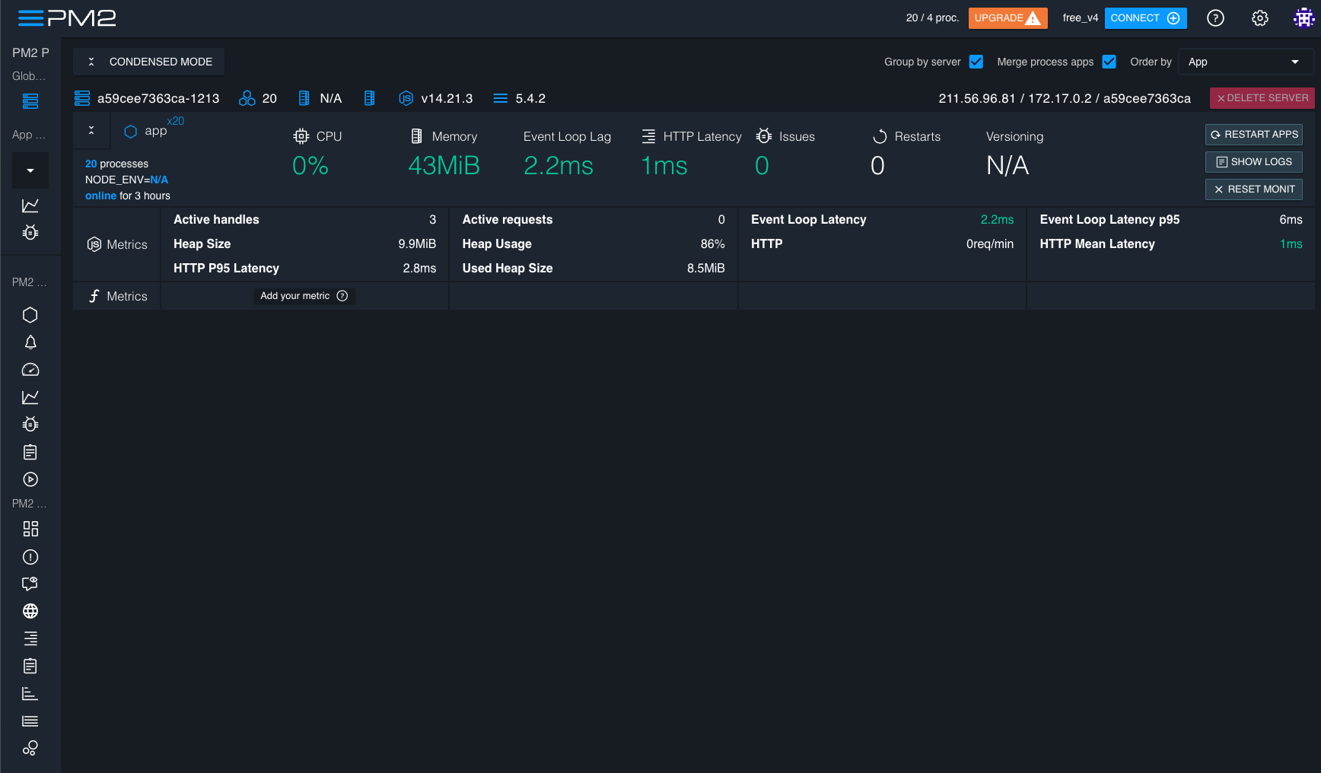Image resolution: width=1321 pixels, height=773 pixels.
Task: Click the CPU 0% value
Action: pyautogui.click(x=310, y=165)
